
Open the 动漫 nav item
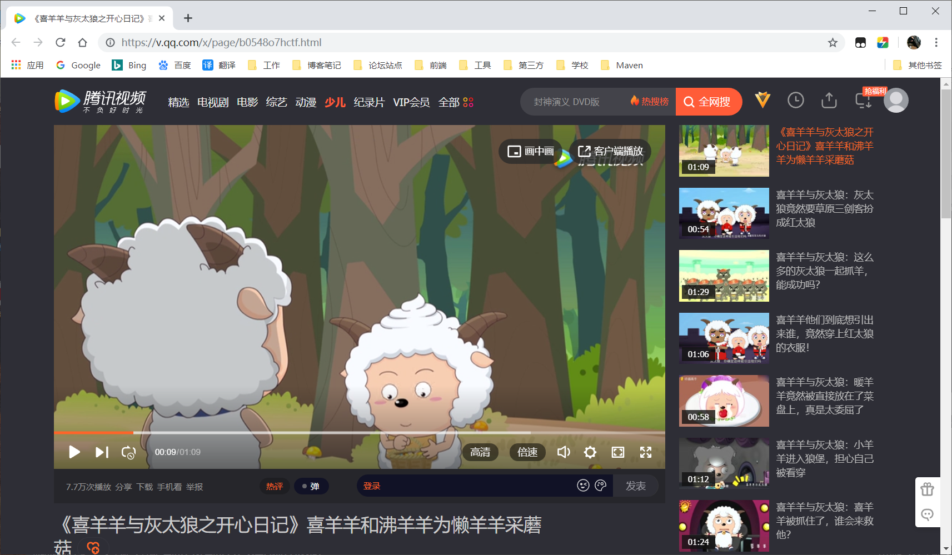click(306, 102)
